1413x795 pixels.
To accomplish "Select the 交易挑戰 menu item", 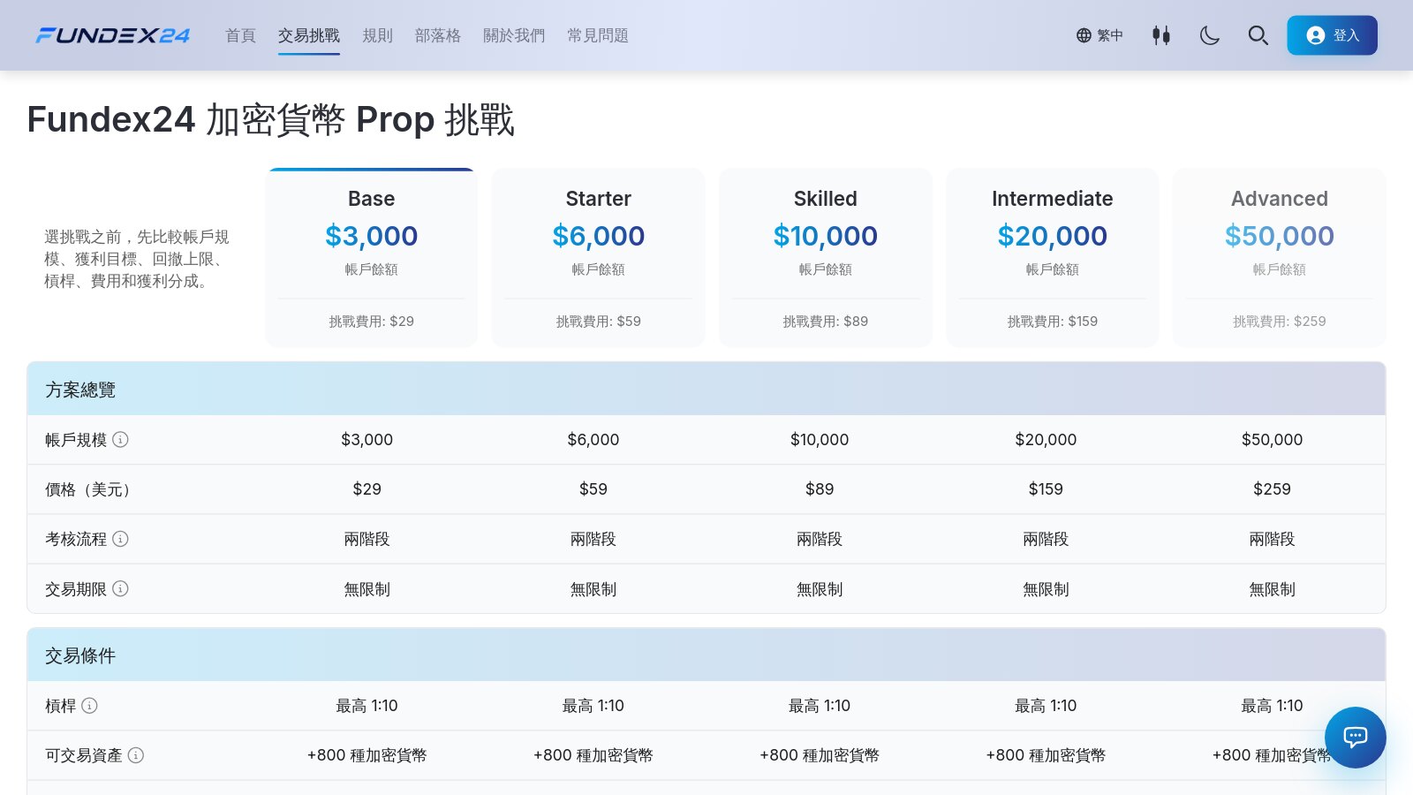I will tap(309, 35).
